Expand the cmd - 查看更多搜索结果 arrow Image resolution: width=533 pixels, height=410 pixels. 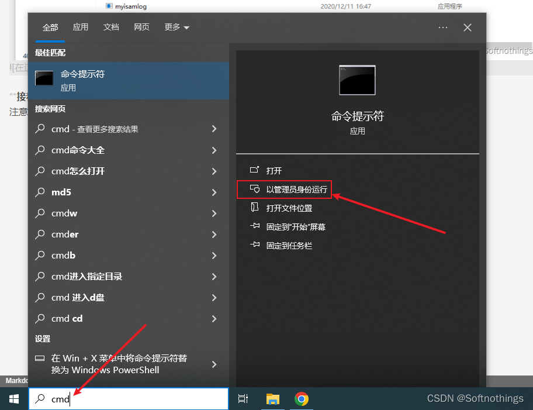pos(214,129)
